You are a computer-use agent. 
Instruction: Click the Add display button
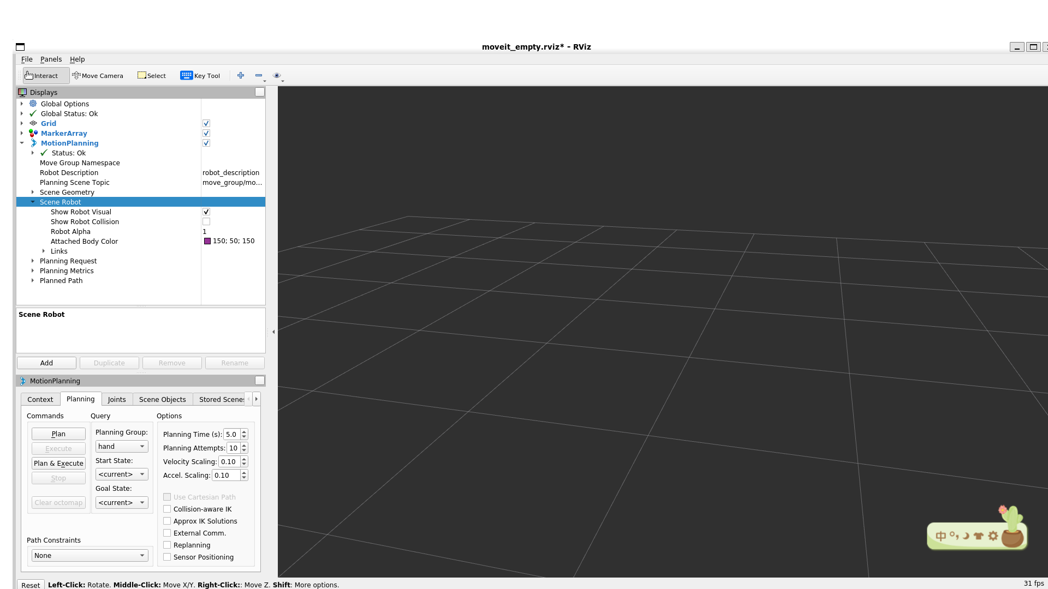46,363
